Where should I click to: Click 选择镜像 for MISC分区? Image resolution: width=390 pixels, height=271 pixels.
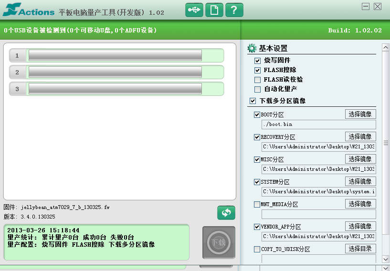[x=360, y=159]
